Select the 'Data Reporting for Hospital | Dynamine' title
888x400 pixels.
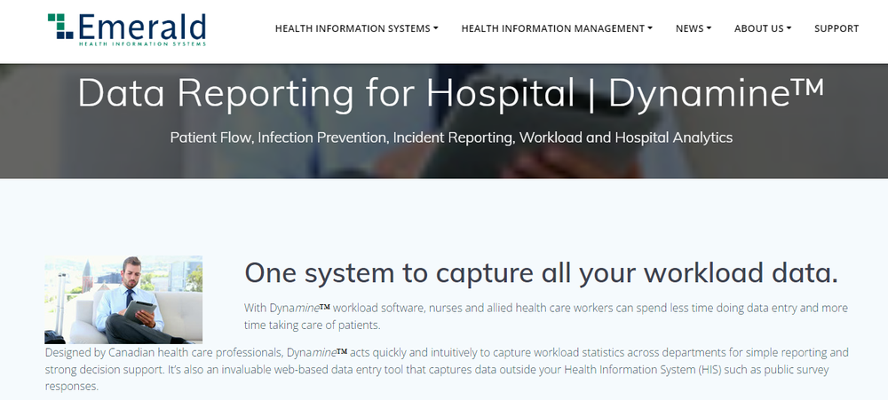coord(451,92)
